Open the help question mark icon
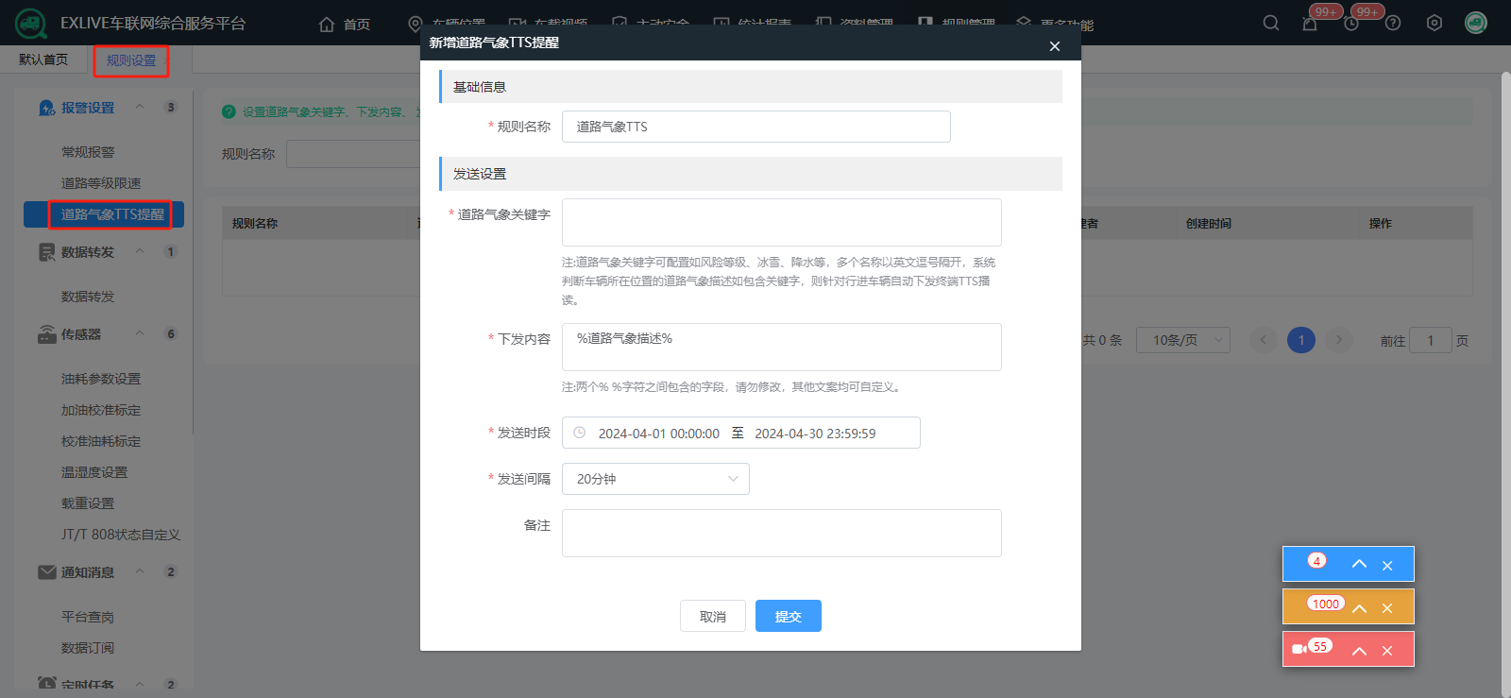Screen dimensions: 1511x698 (x=1393, y=23)
